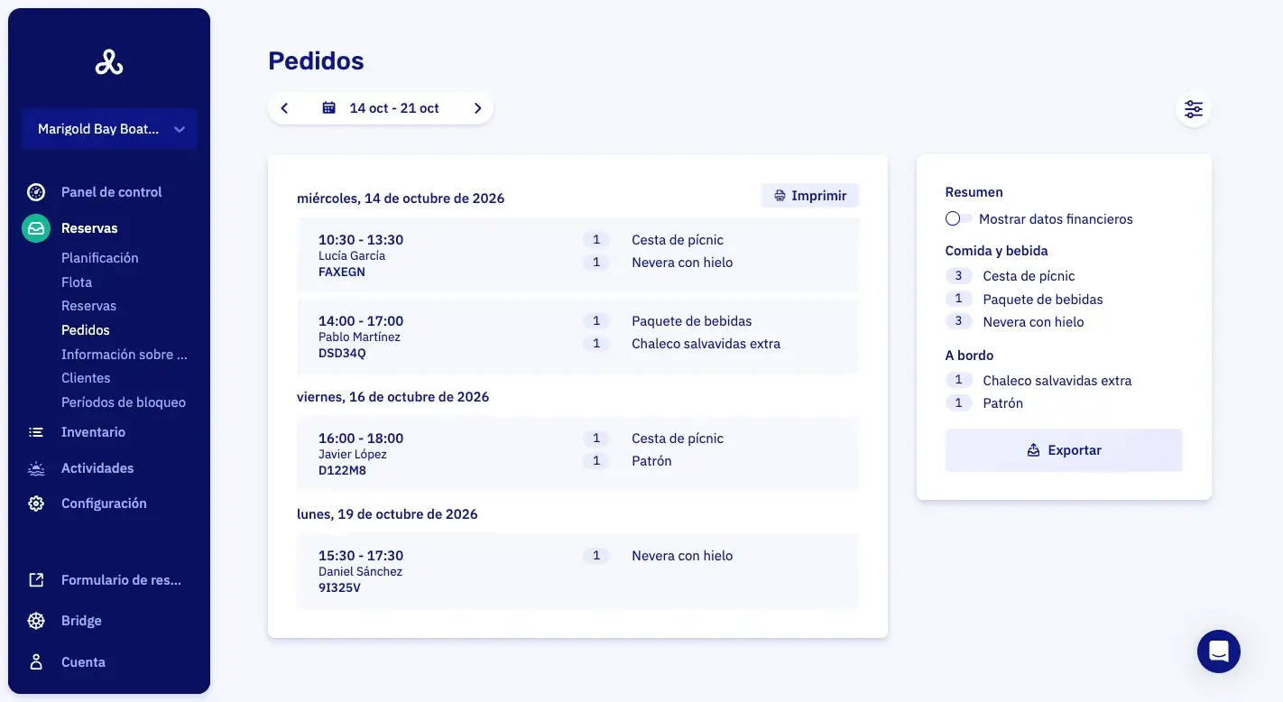Click the export icon inside Exportar
The width and height of the screenshot is (1283, 702).
coord(1034,450)
